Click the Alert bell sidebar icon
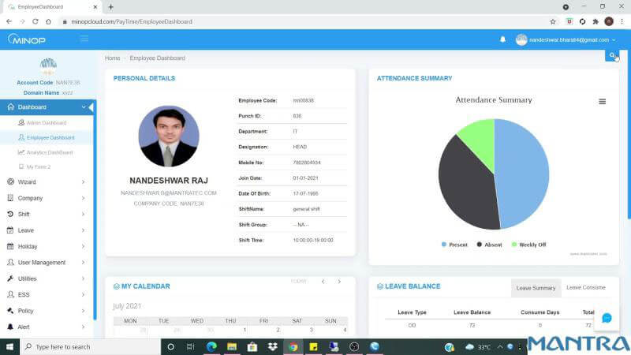The height and width of the screenshot is (355, 631). coord(10,327)
